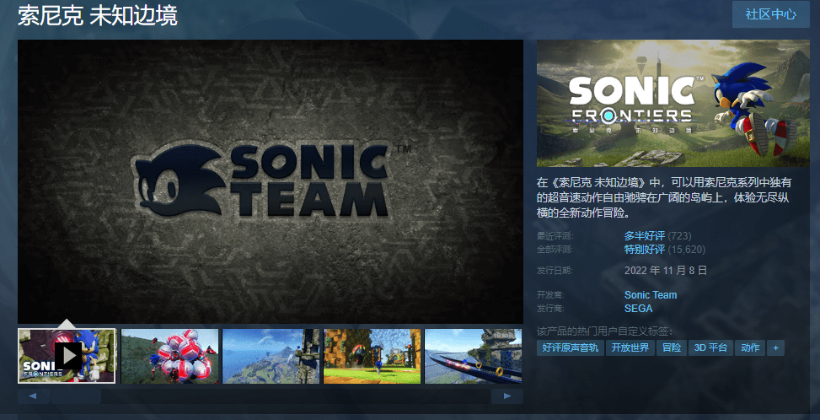Click the recent review count (723)
The image size is (820, 420).
(679, 236)
